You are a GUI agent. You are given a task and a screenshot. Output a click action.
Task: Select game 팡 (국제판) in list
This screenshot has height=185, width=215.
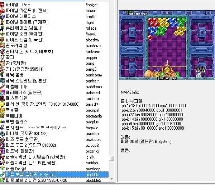pos(16,63)
